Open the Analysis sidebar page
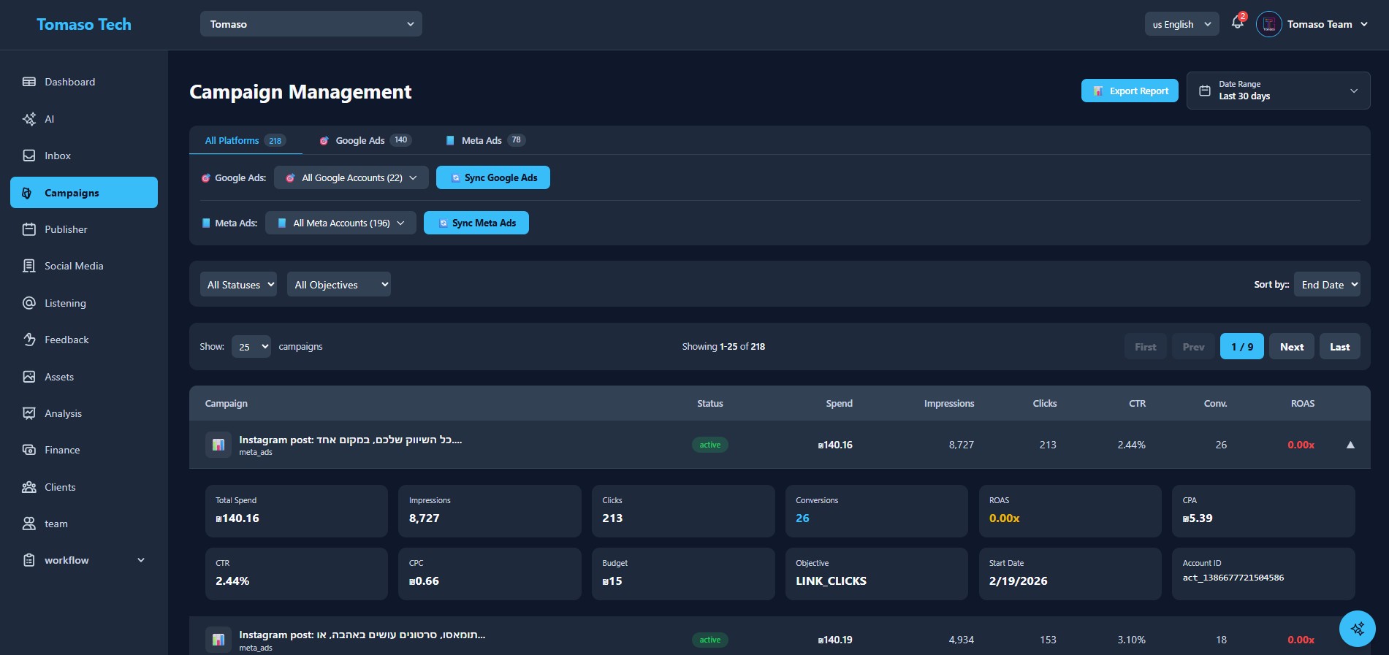The image size is (1389, 655). tap(63, 413)
